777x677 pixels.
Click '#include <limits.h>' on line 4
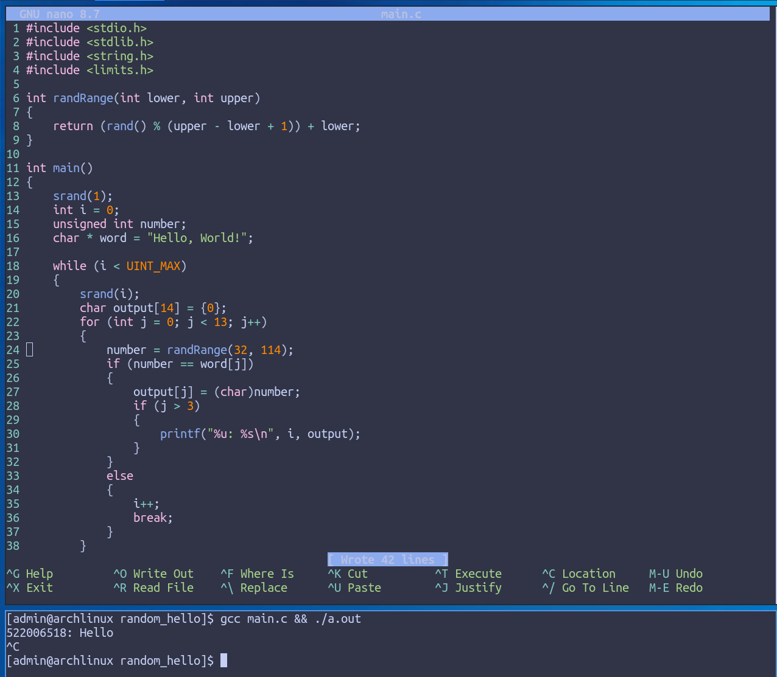90,70
